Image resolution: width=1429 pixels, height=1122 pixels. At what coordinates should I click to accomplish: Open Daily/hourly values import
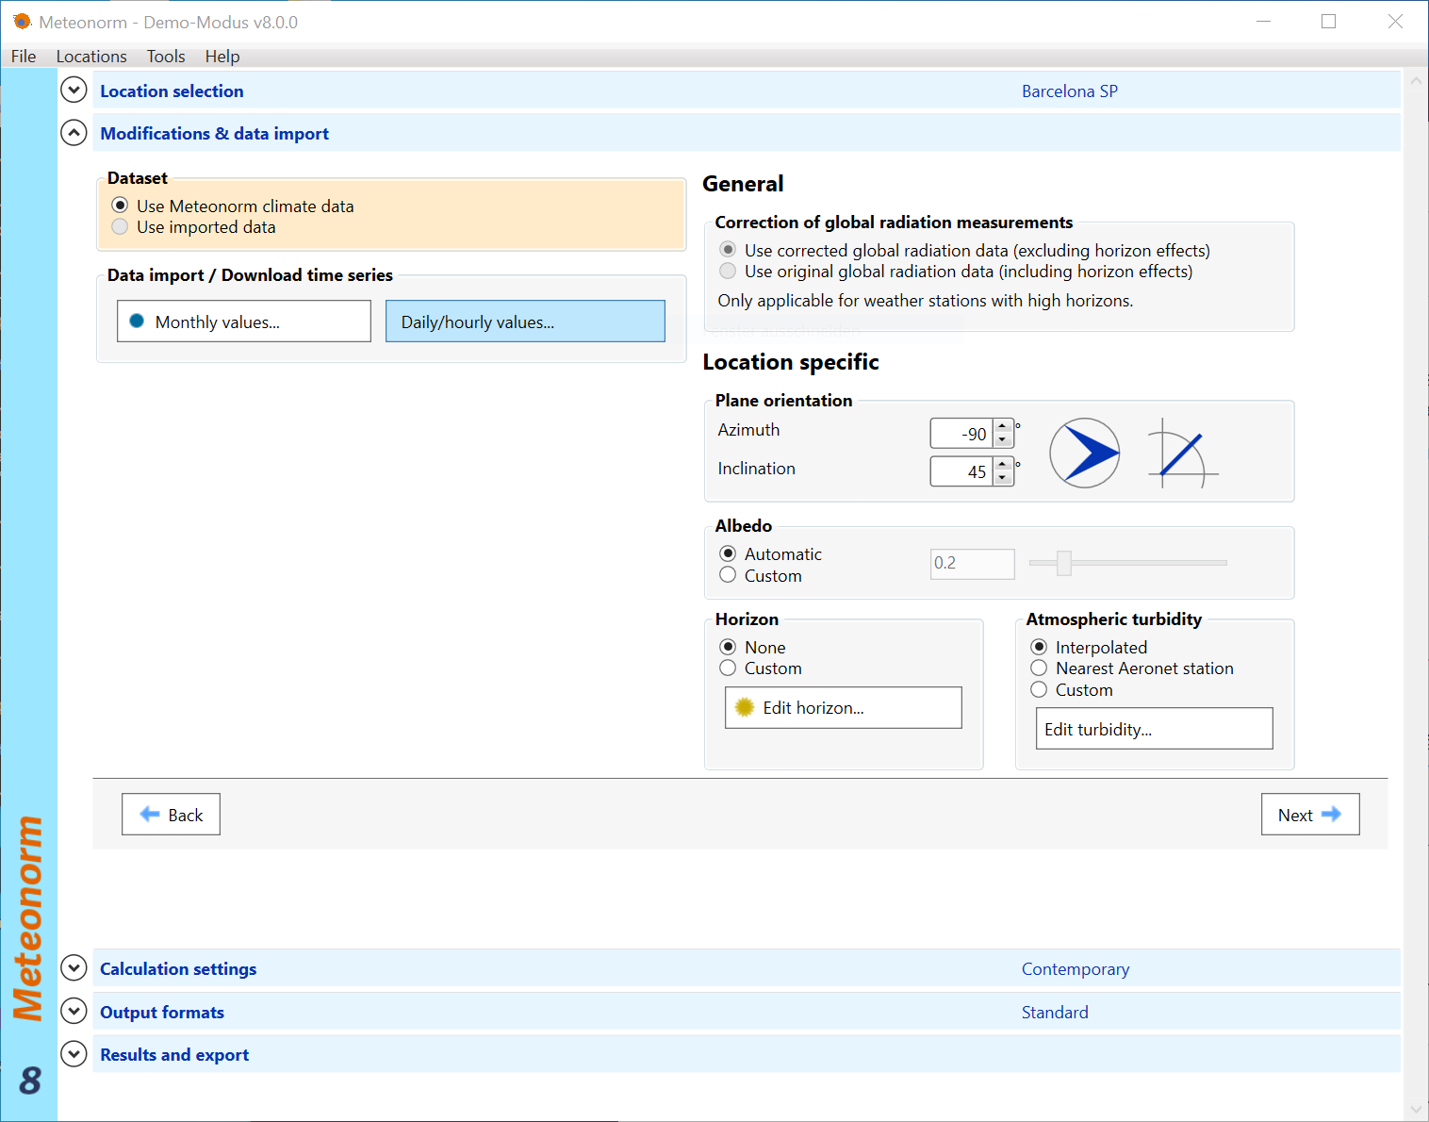525,322
